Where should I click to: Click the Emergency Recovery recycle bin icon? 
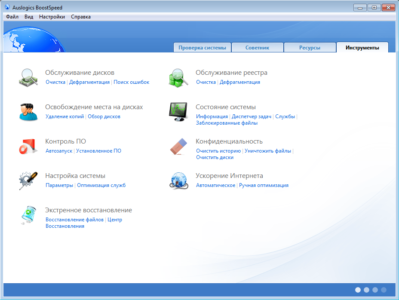tap(28, 215)
